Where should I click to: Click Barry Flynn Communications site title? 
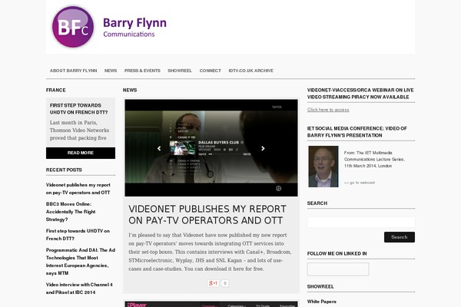[134, 27]
